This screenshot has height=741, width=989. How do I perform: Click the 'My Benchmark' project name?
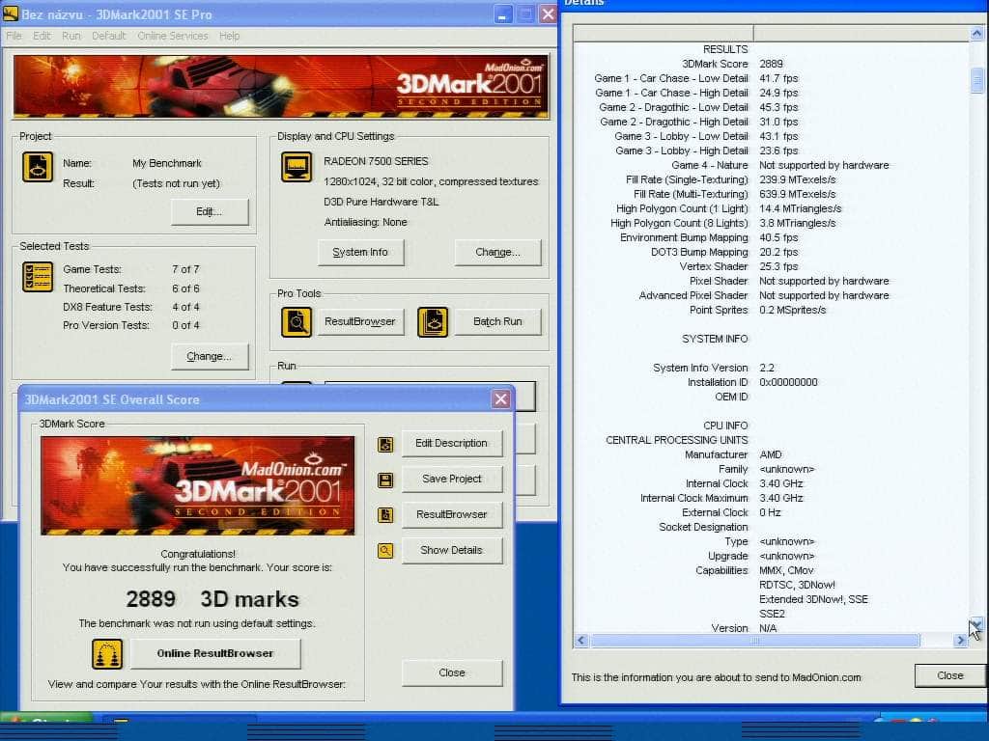click(167, 163)
